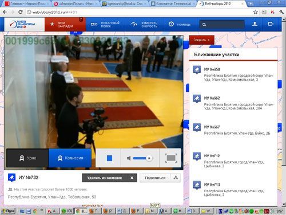Bookmark page with the star icon
Viewport: 286px width, 215px height.
(255, 12)
